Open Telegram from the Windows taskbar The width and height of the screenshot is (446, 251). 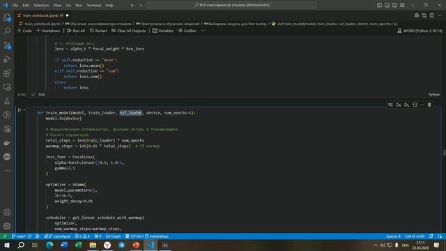122,245
